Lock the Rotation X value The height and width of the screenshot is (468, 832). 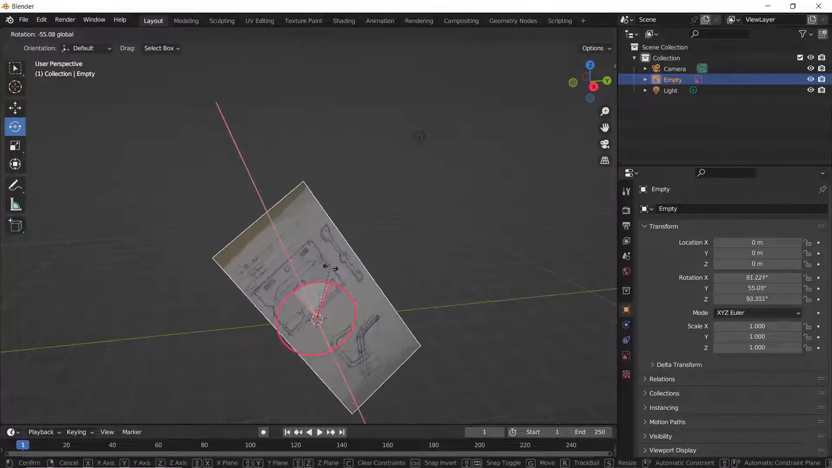(x=807, y=278)
